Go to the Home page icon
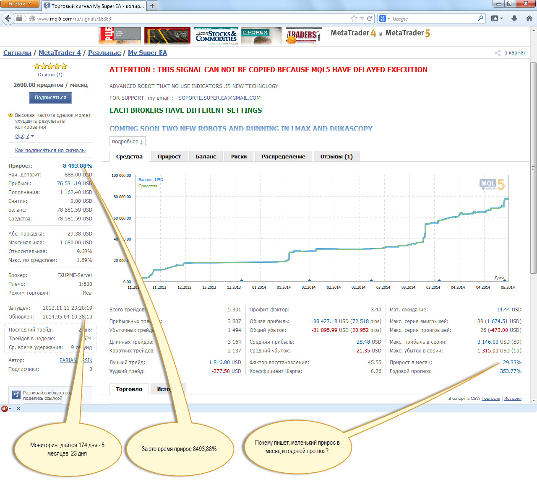The height and width of the screenshot is (487, 537). pyautogui.click(x=529, y=18)
